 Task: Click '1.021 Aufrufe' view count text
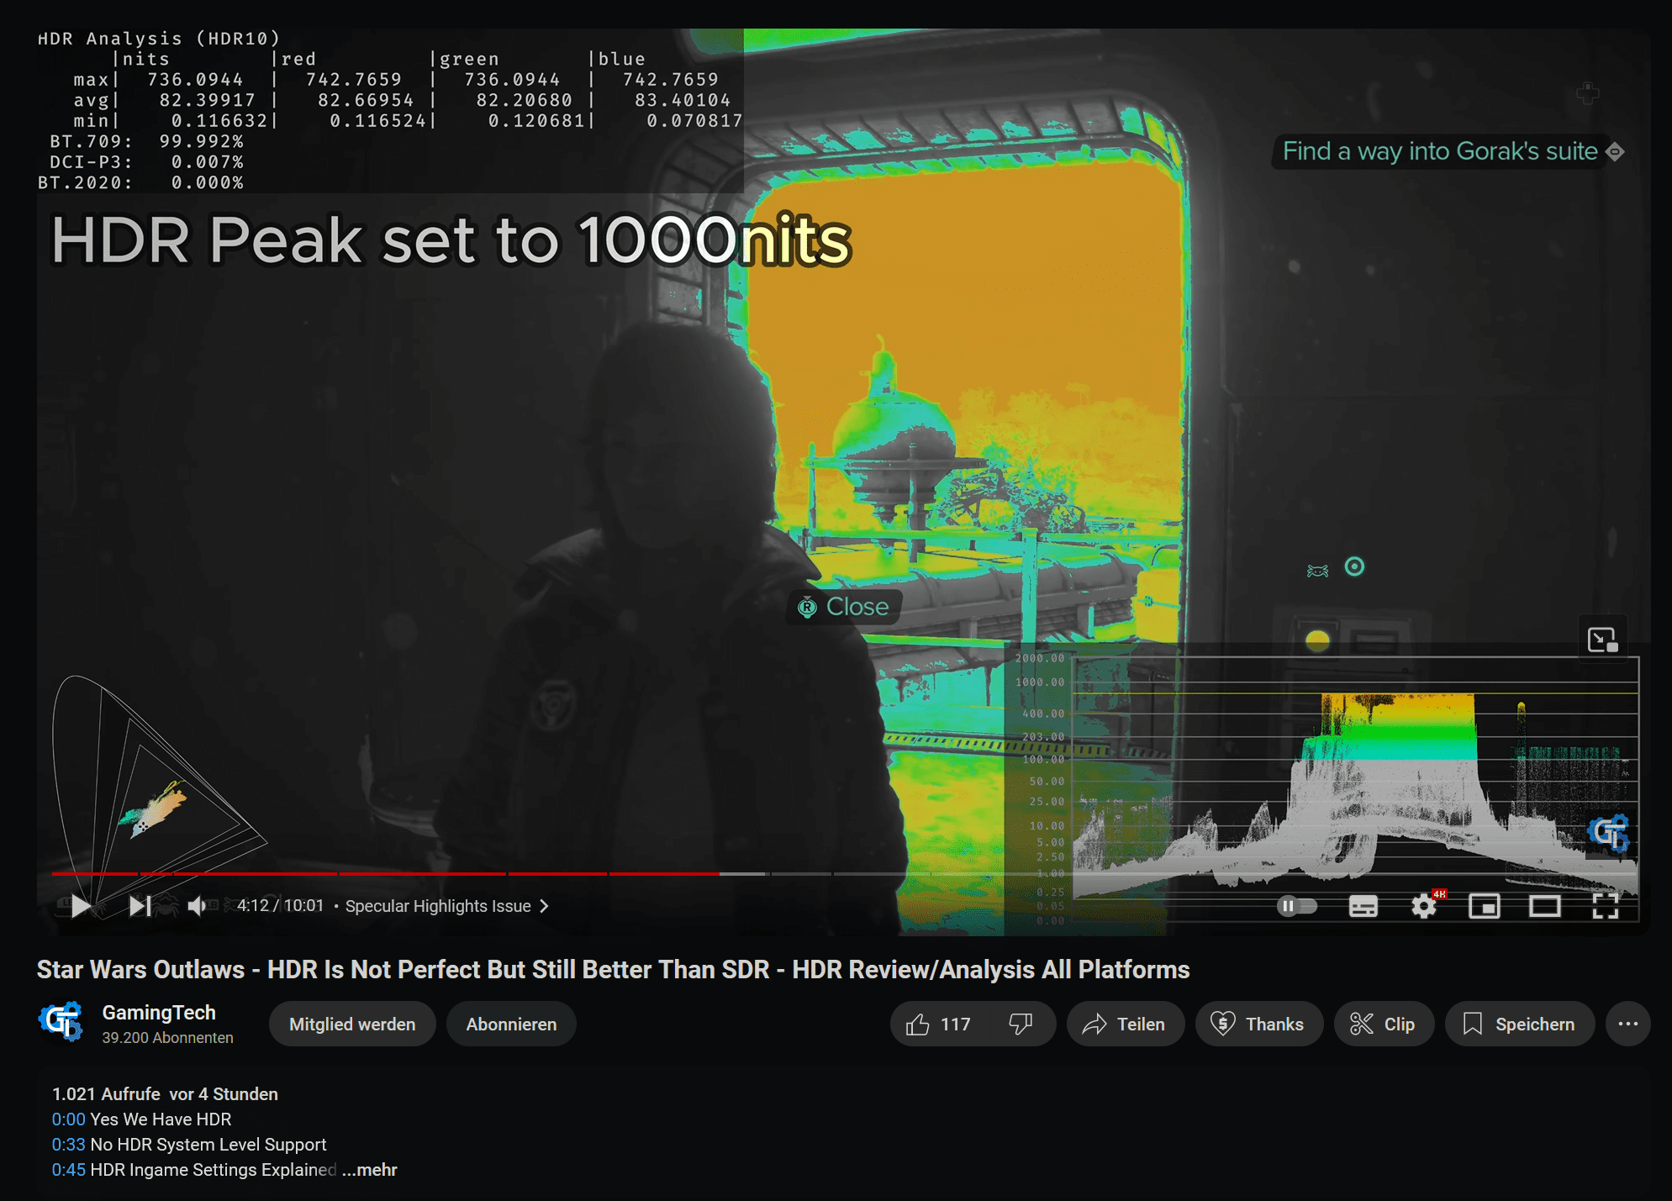pyautogui.click(x=106, y=1094)
